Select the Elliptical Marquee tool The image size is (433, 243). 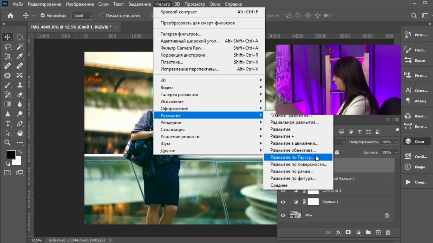click(20, 37)
